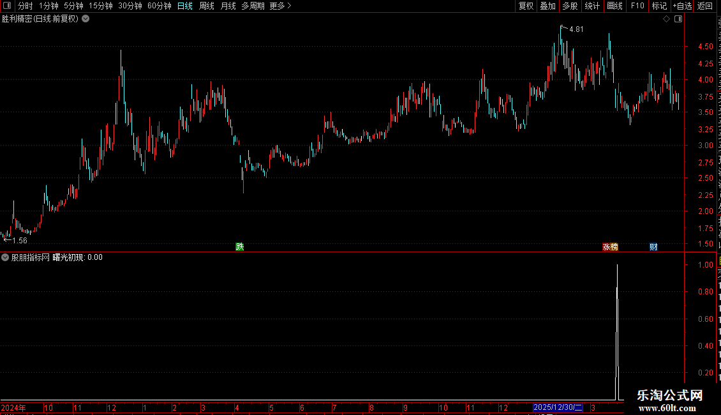The image size is (721, 415).
Task: Click the 2025/12/30 date marker on timeline
Action: click(x=558, y=407)
